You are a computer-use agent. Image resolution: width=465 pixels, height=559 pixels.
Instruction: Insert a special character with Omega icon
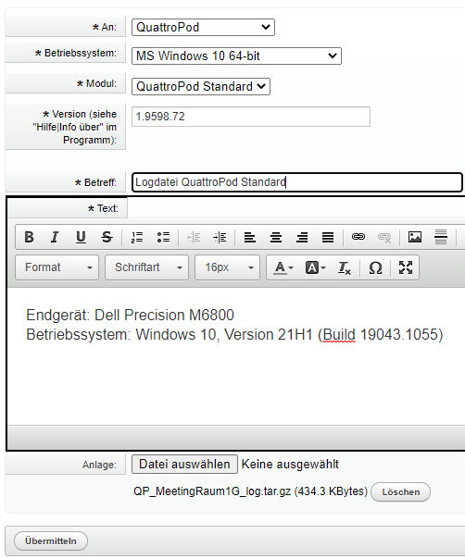(x=375, y=267)
